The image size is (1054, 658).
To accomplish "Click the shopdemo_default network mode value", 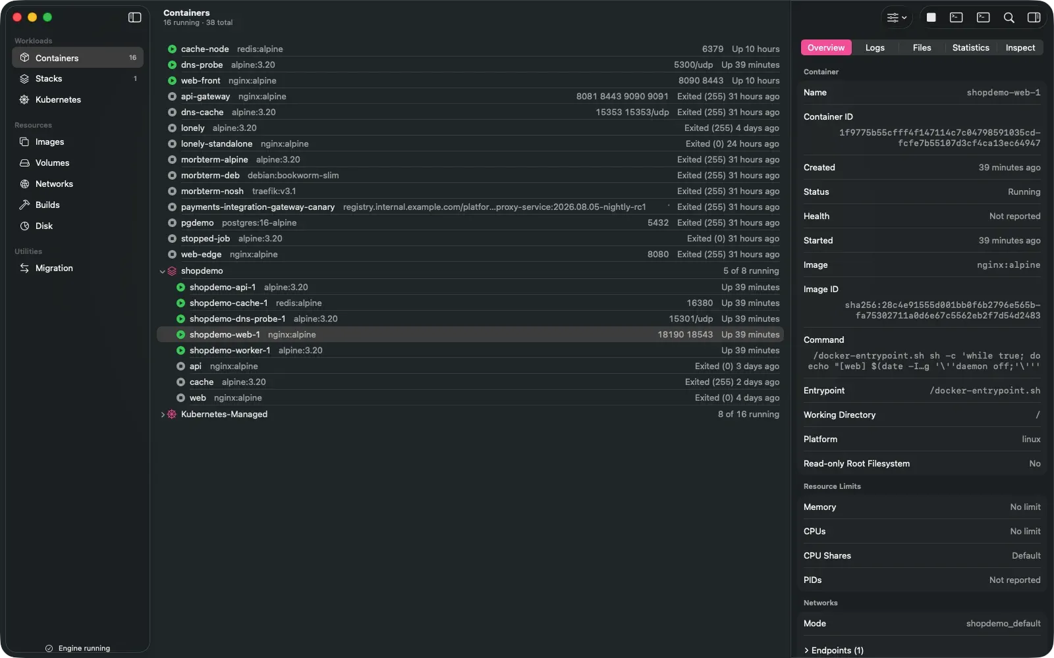I will pyautogui.click(x=1003, y=624).
